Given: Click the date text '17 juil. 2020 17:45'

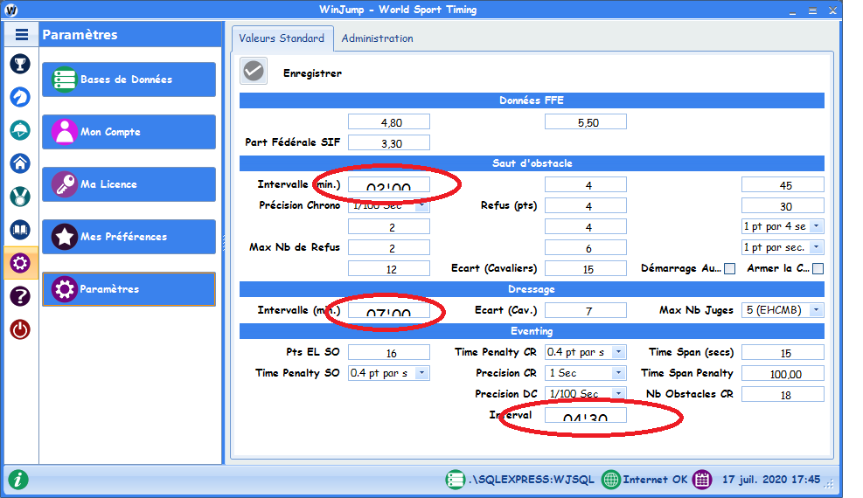Looking at the screenshot, I should pyautogui.click(x=771, y=480).
